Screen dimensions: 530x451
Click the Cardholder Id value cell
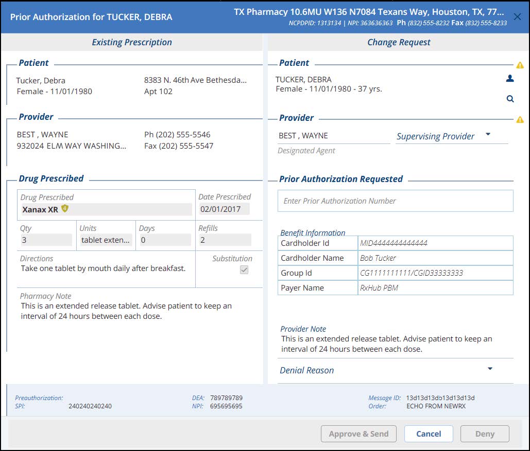[435, 243]
